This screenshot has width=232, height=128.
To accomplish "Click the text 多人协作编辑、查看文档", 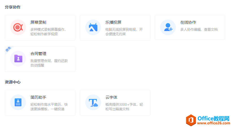I will [199, 30].
